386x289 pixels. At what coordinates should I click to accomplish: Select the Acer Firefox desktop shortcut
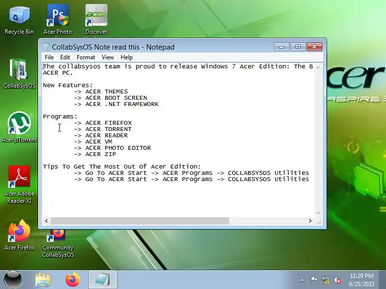pos(19,235)
